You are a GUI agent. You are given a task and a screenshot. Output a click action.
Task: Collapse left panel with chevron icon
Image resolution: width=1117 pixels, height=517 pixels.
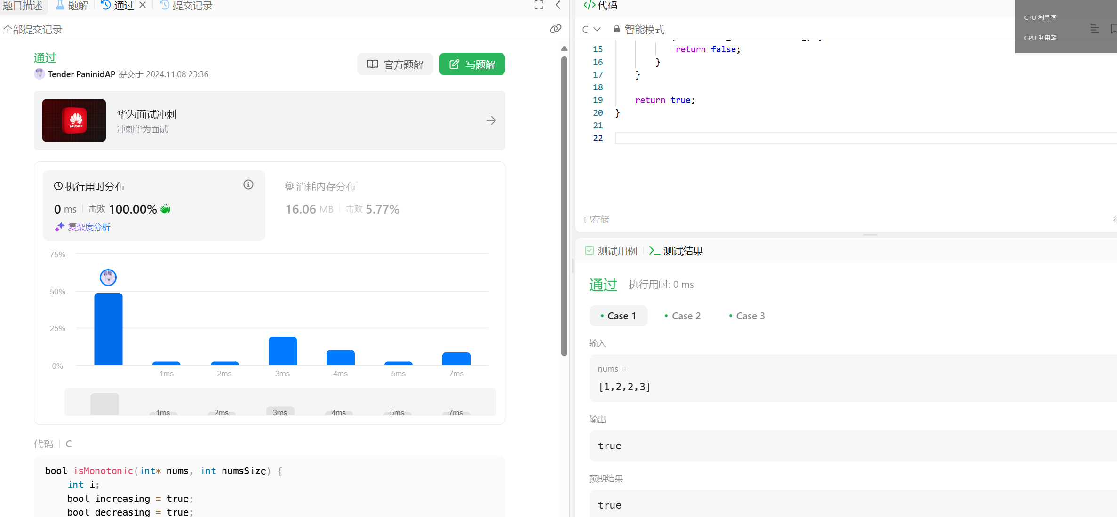pyautogui.click(x=558, y=5)
